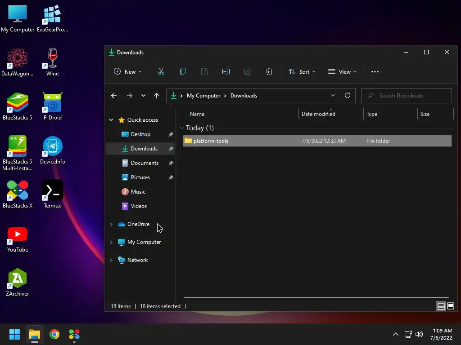The image size is (461, 345).
Task: Click the Delete trash icon
Action: [269, 71]
